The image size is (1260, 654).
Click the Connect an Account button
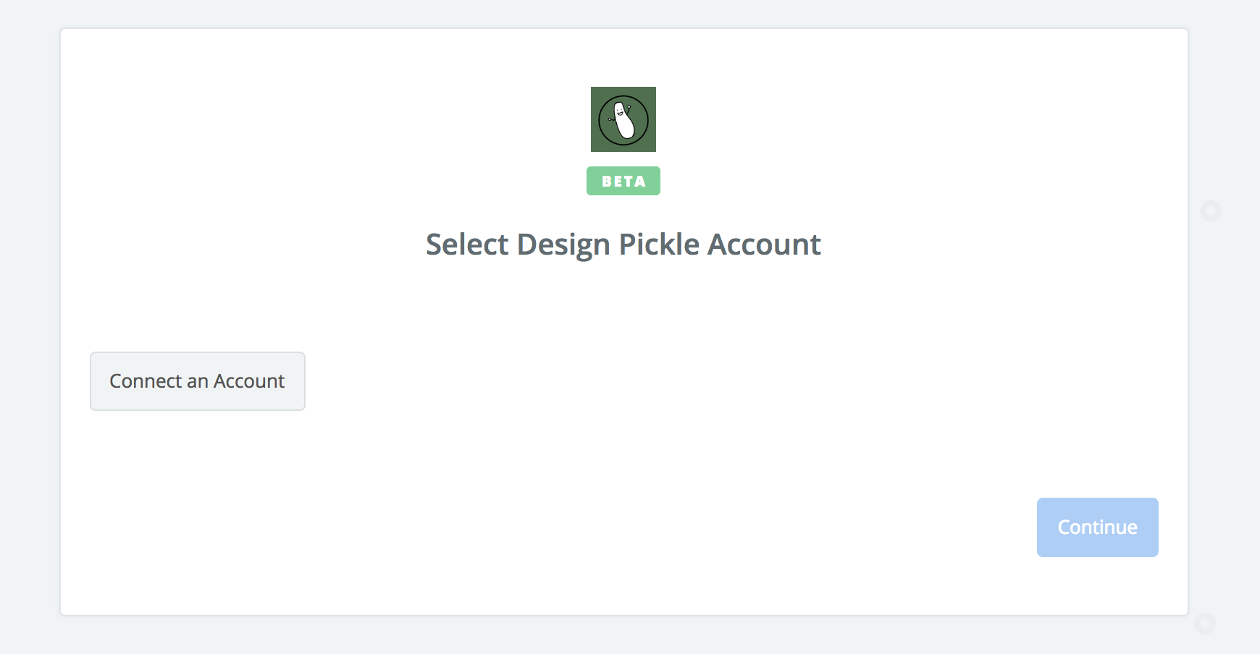coord(198,381)
